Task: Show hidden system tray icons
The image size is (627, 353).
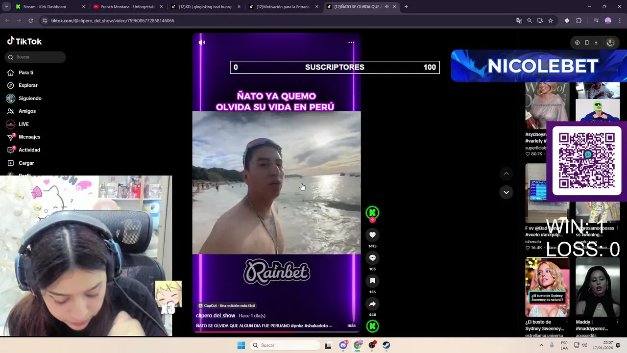Action: click(541, 345)
